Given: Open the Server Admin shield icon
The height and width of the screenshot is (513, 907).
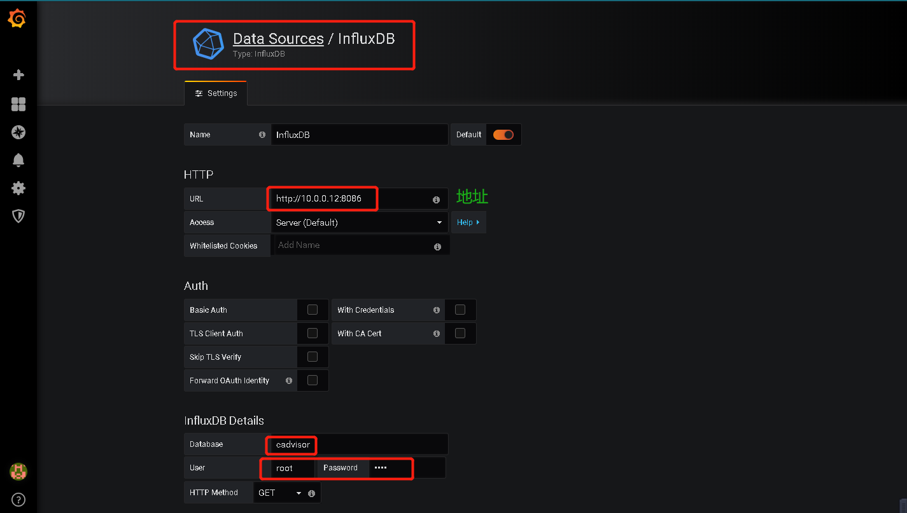Looking at the screenshot, I should click(x=18, y=216).
